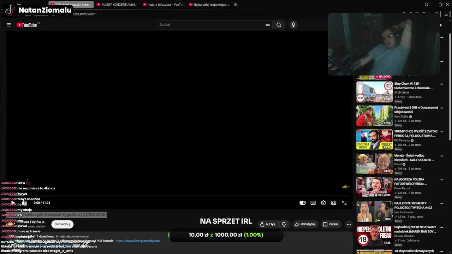Switch to KULISY KONCERTU MALI tab
The width and height of the screenshot is (452, 254).
point(117,5)
